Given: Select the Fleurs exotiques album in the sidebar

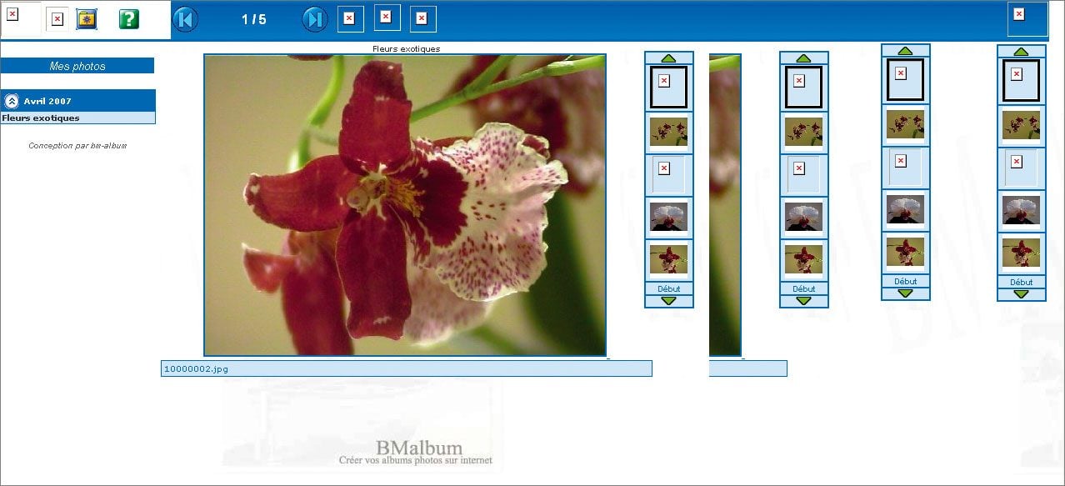Looking at the screenshot, I should click(x=41, y=118).
